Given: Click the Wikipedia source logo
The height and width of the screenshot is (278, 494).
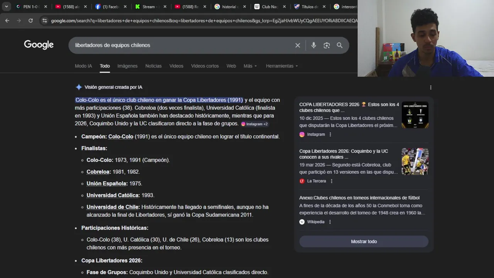Looking at the screenshot, I should [x=302, y=222].
